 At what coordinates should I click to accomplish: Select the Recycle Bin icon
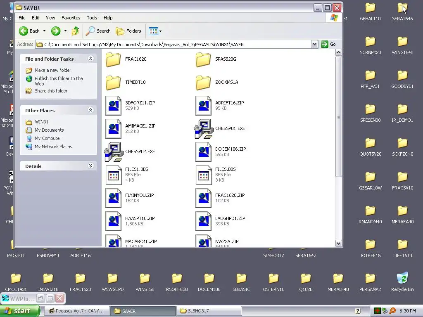coord(402,282)
